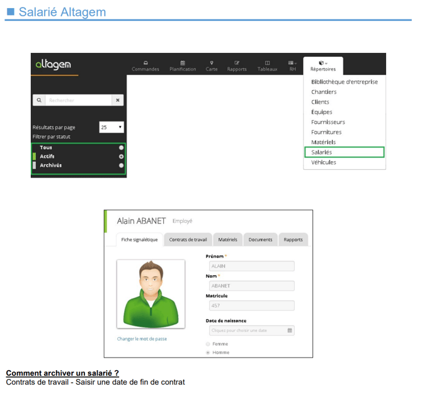
Task: Select Chantiers from Répertoires list
Action: 324,92
